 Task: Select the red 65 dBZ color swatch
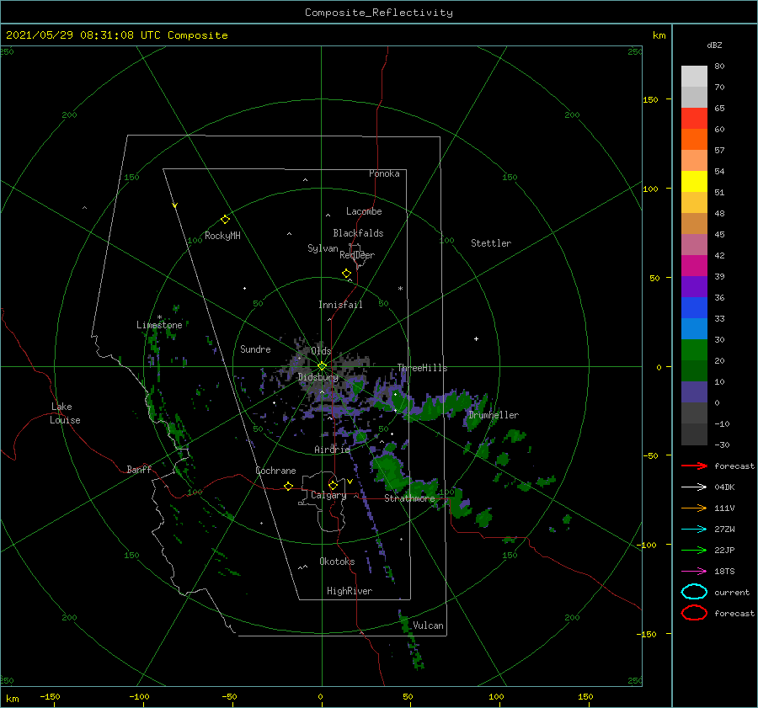click(x=694, y=118)
